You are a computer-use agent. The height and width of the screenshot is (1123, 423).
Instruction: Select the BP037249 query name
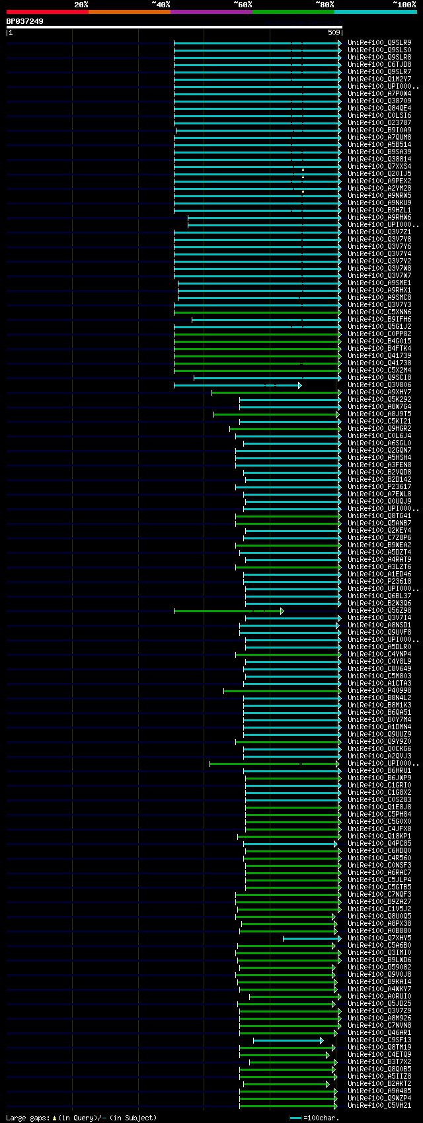[x=25, y=21]
